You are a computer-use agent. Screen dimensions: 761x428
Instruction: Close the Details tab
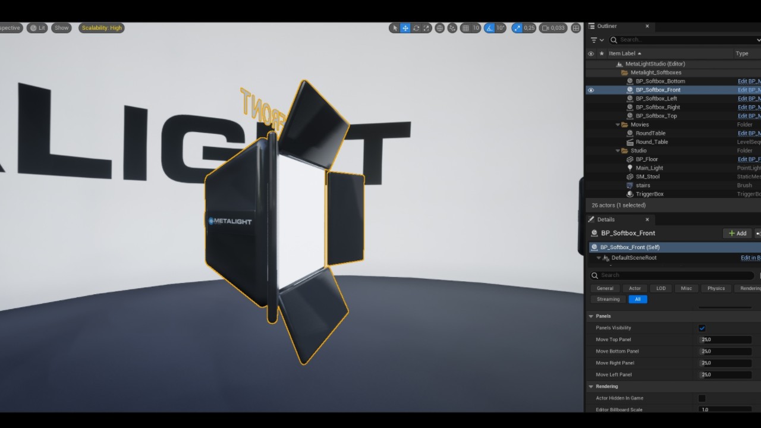coord(647,219)
